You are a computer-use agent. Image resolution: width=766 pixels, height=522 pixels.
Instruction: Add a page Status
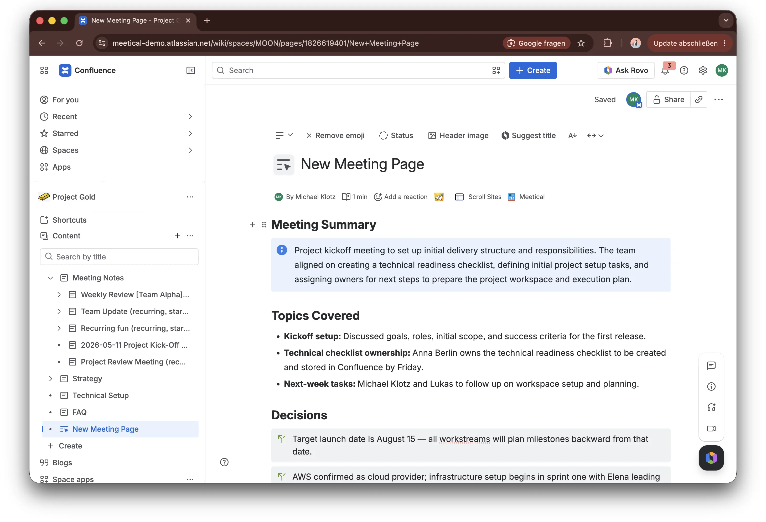coord(396,135)
